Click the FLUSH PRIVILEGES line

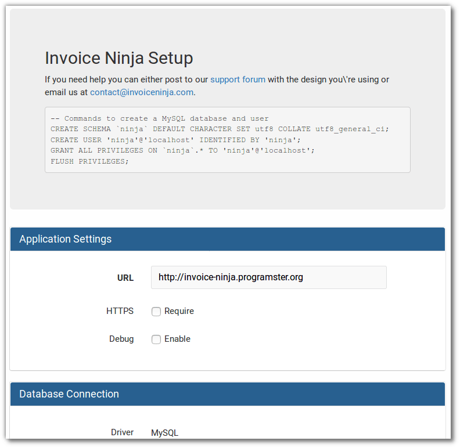pyautogui.click(x=89, y=161)
